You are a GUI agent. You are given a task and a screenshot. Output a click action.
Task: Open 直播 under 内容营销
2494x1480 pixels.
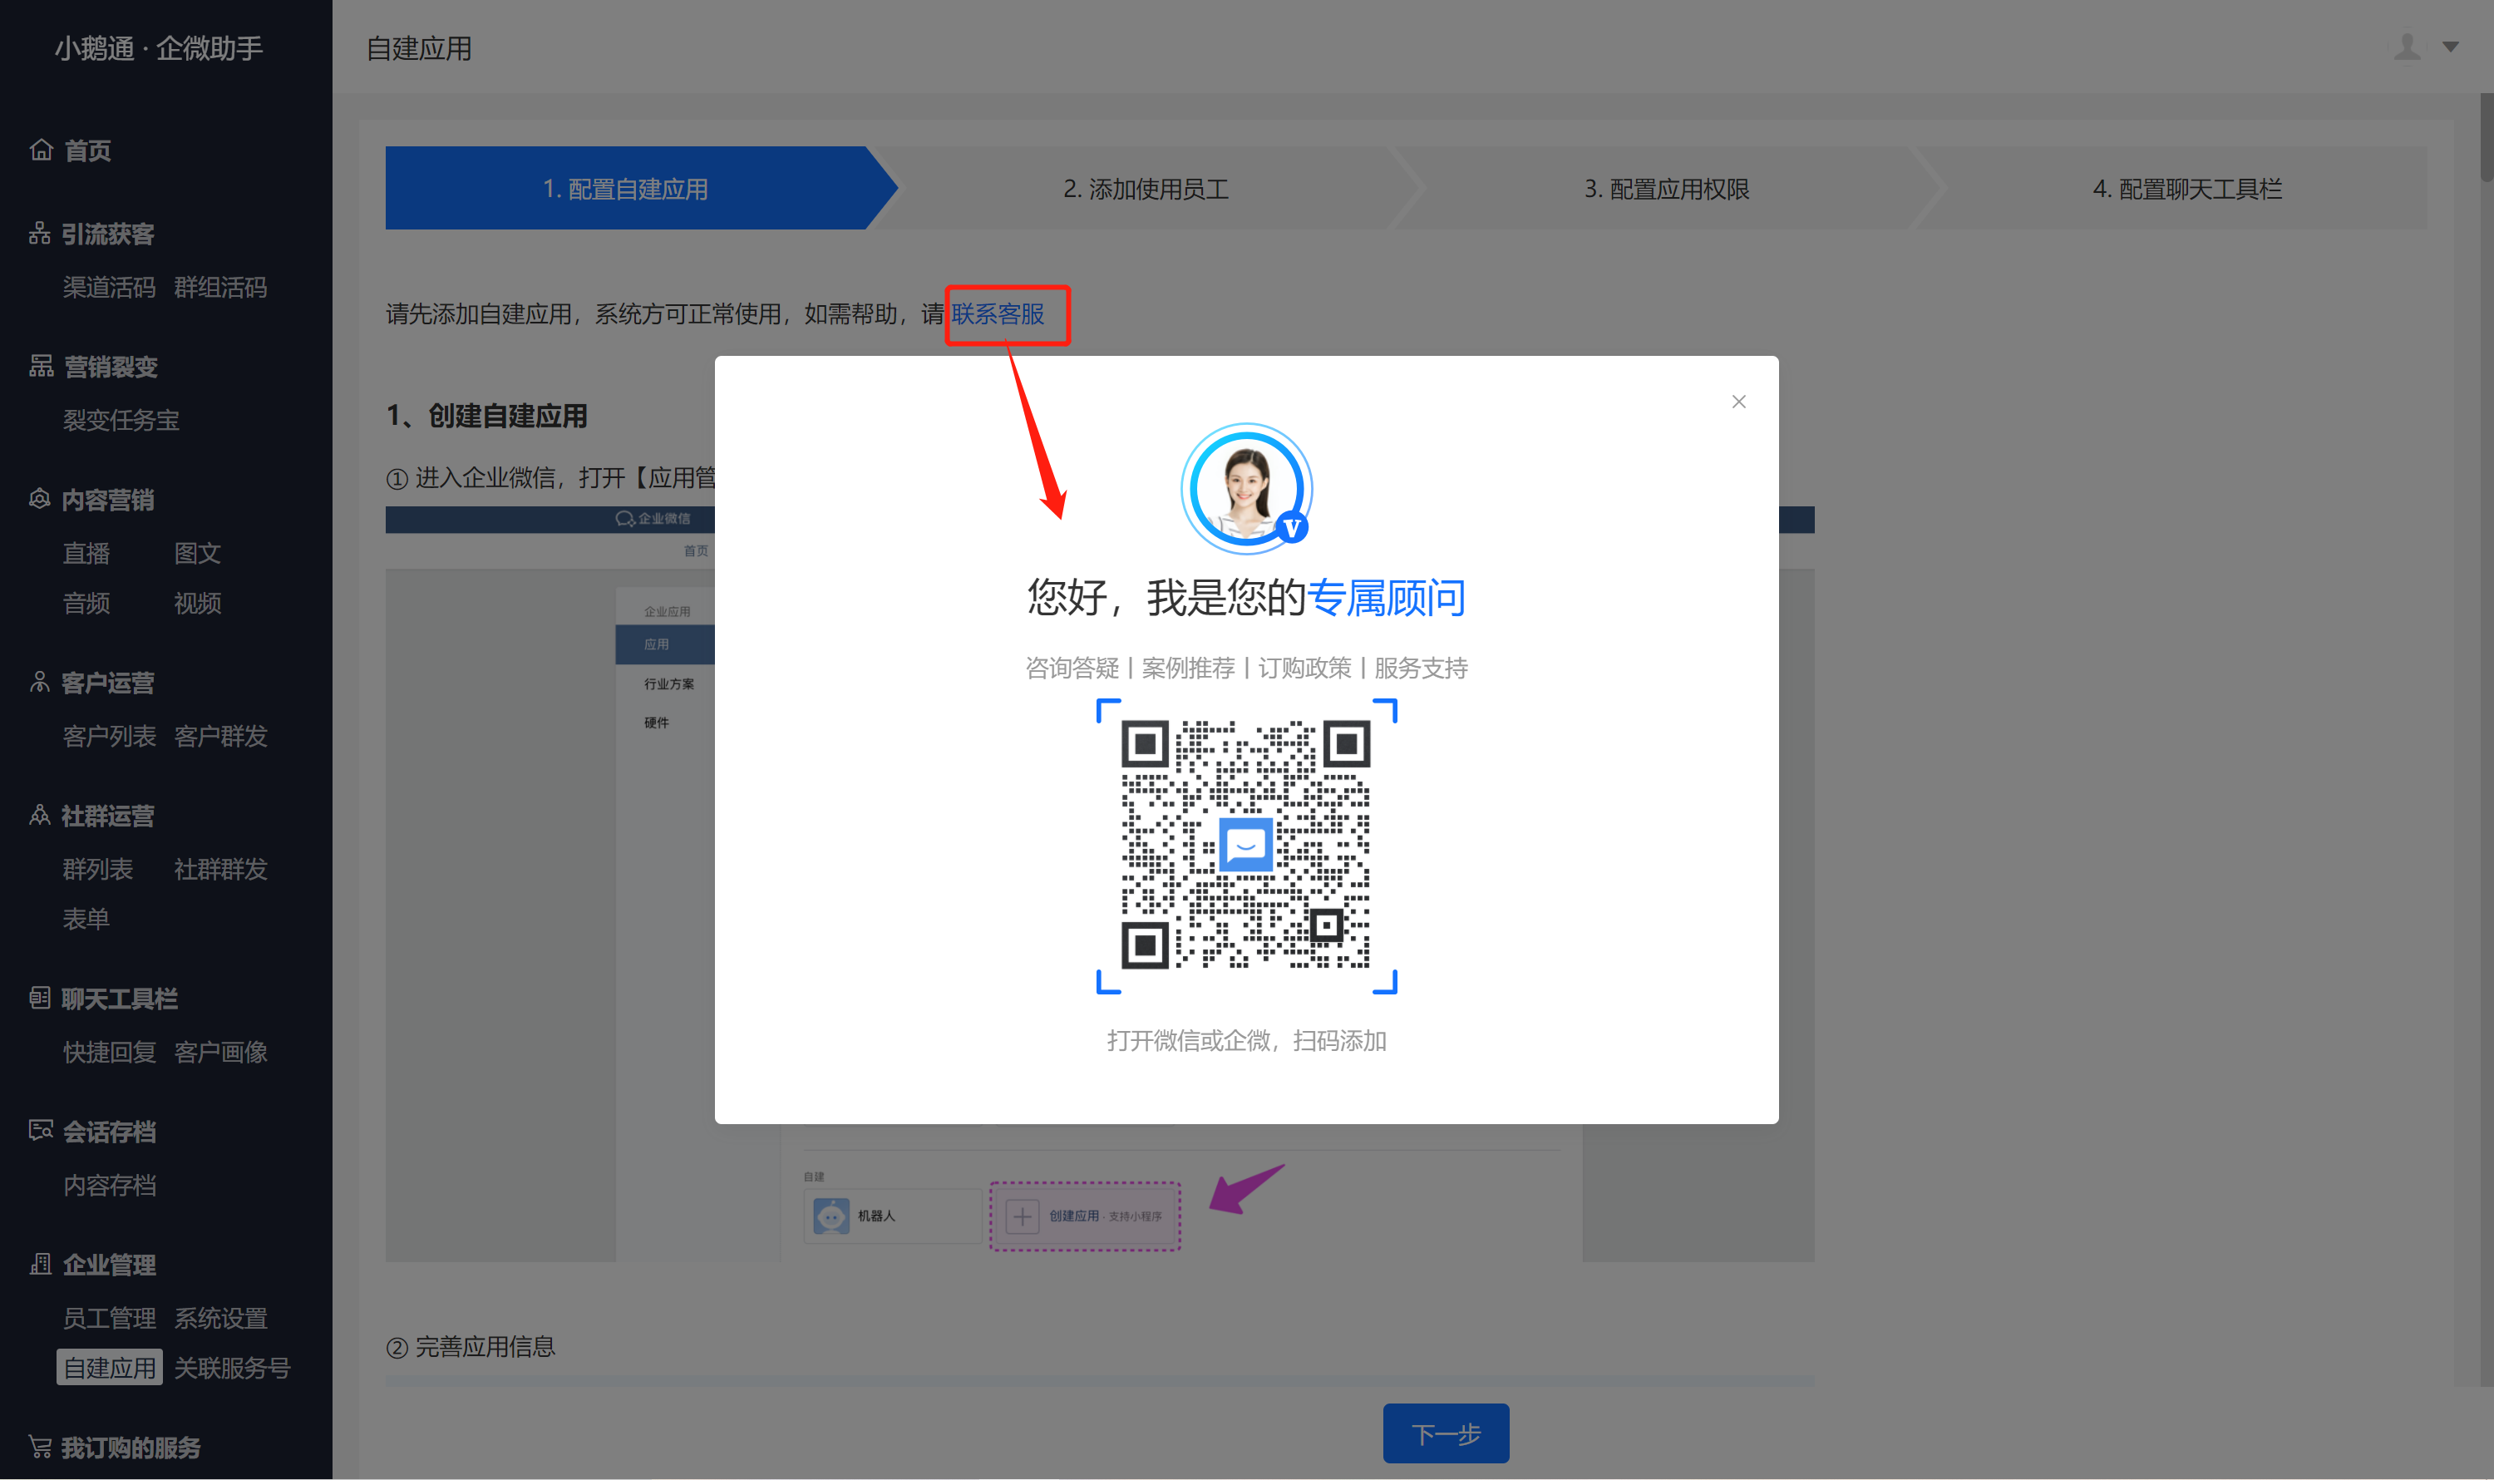(x=86, y=554)
